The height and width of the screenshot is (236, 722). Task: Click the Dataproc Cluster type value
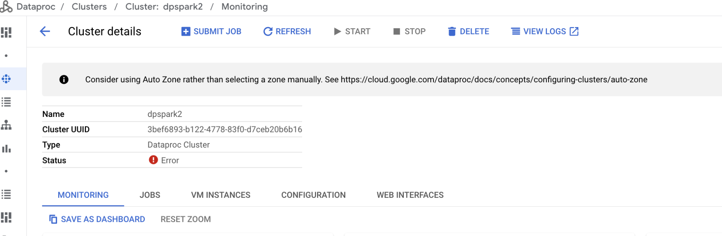pyautogui.click(x=178, y=145)
